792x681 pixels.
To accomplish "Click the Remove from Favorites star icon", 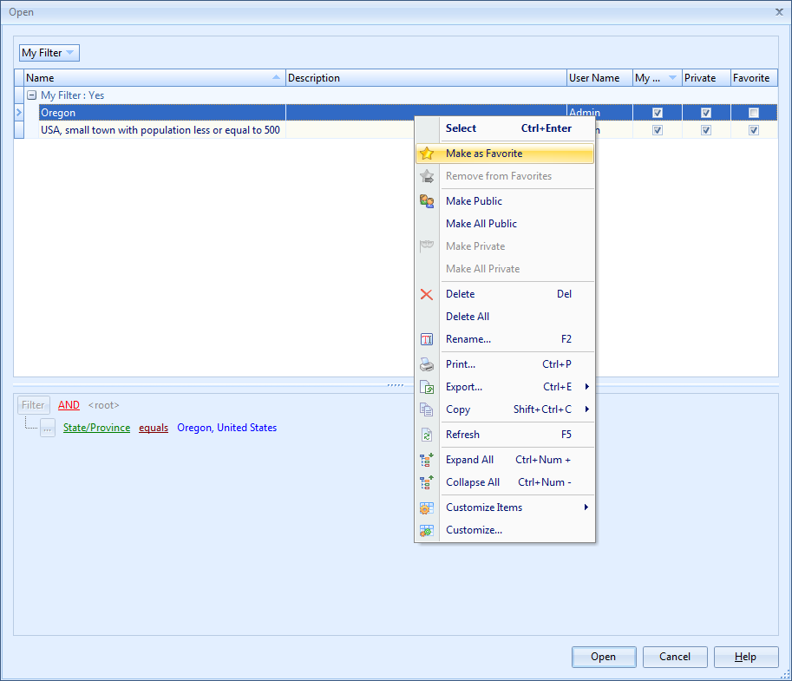I will (x=427, y=176).
